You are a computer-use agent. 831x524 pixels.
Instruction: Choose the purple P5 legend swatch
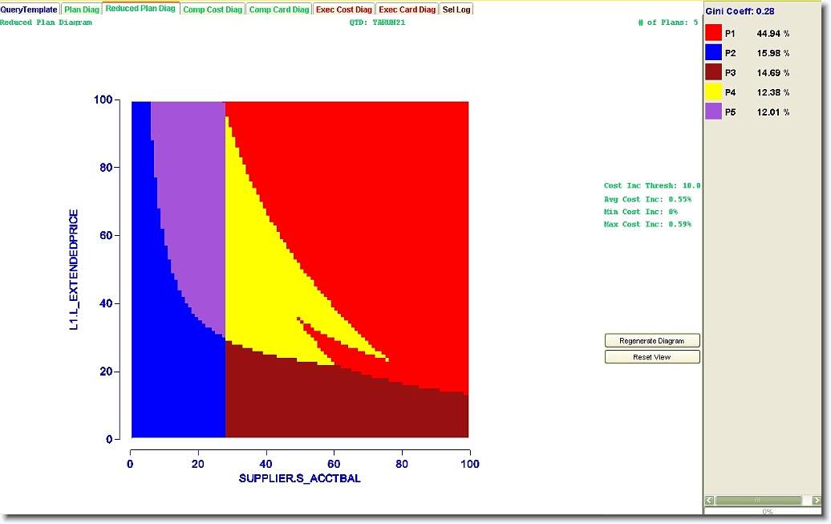click(713, 112)
